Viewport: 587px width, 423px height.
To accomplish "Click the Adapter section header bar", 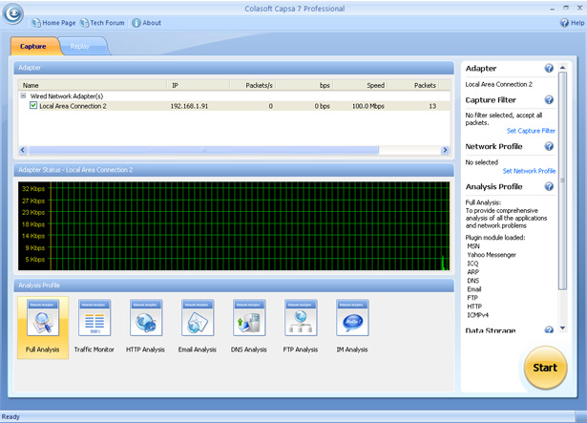I will pos(234,68).
